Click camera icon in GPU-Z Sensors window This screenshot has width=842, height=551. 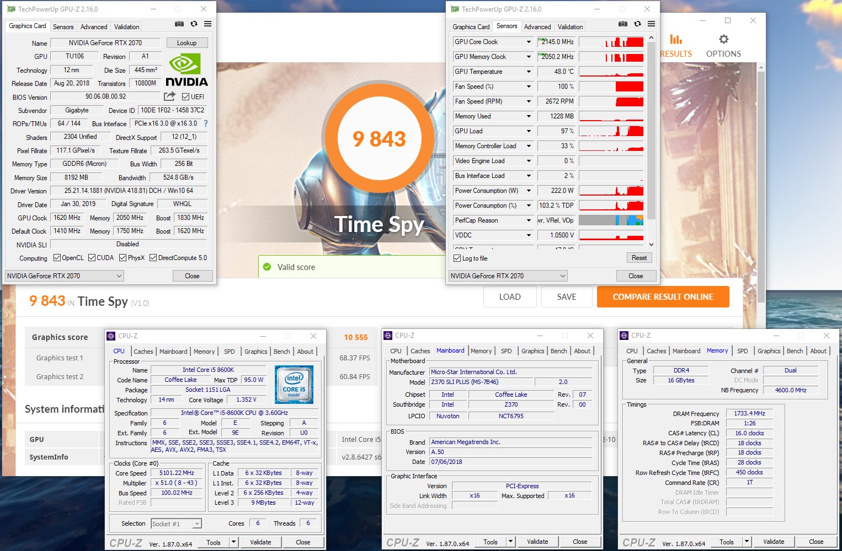click(623, 24)
